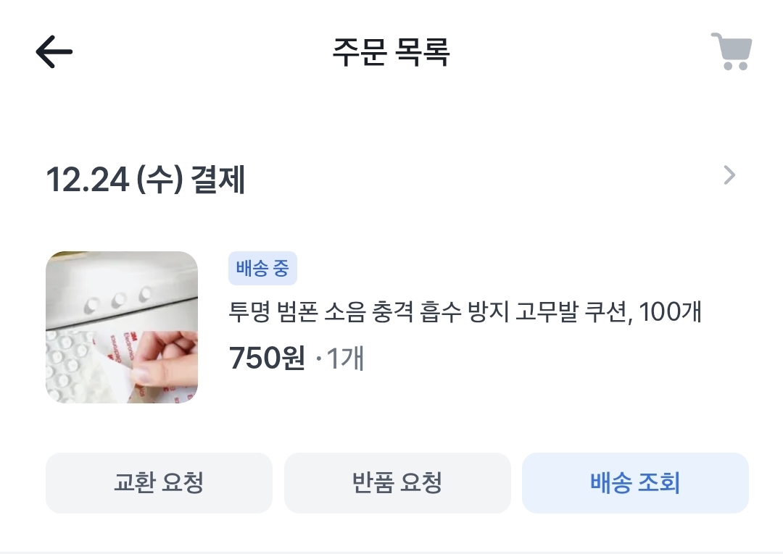Tap the bumper cushion product thumbnail

122,327
